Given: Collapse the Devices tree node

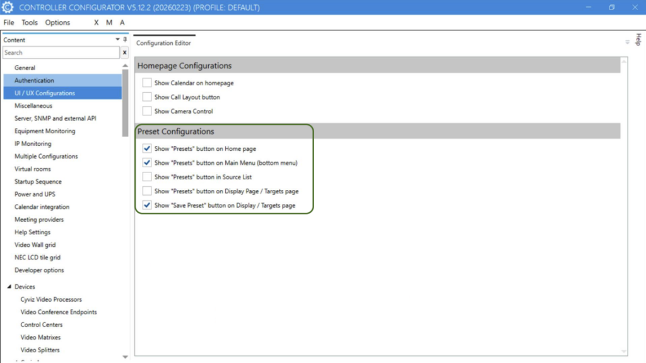Looking at the screenshot, I should tap(9, 287).
